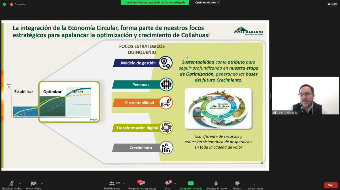340x190 pixels.
Task: Leave meeting with Salir button
Action: (x=331, y=185)
